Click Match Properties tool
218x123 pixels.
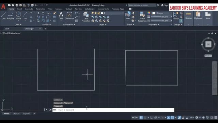click(142, 17)
